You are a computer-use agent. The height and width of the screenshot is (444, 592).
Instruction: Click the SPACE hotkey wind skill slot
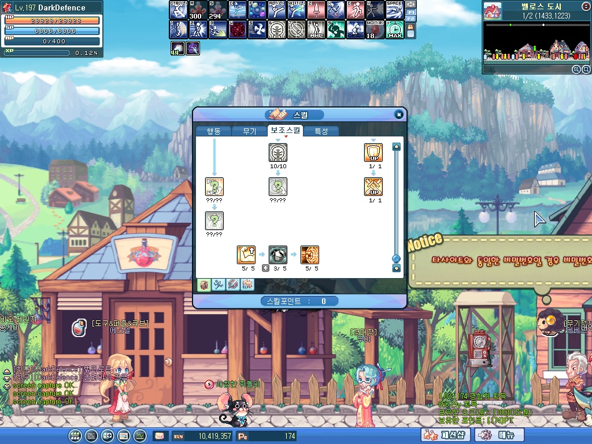pos(394,10)
